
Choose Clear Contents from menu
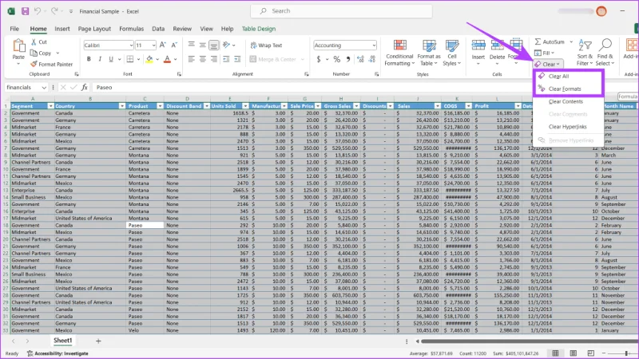[x=569, y=101]
